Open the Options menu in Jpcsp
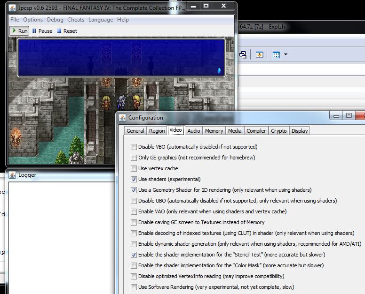The width and height of the screenshot is (365, 294). [x=33, y=20]
